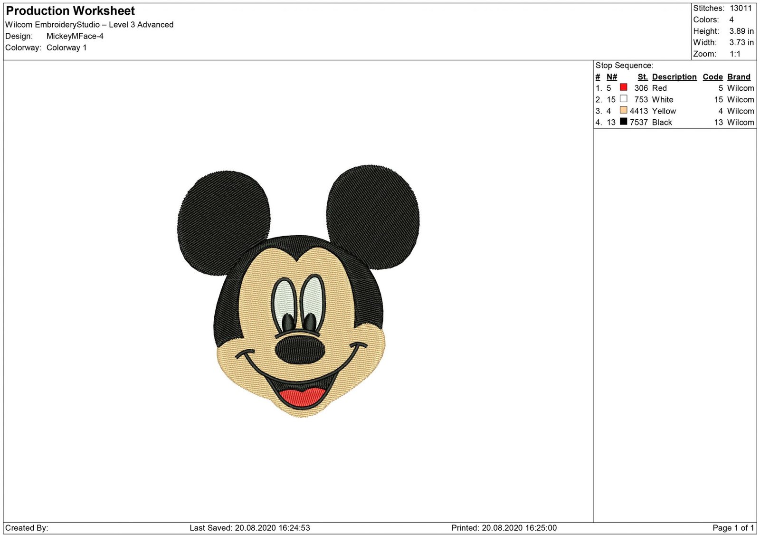Select the Brand column header

point(739,76)
